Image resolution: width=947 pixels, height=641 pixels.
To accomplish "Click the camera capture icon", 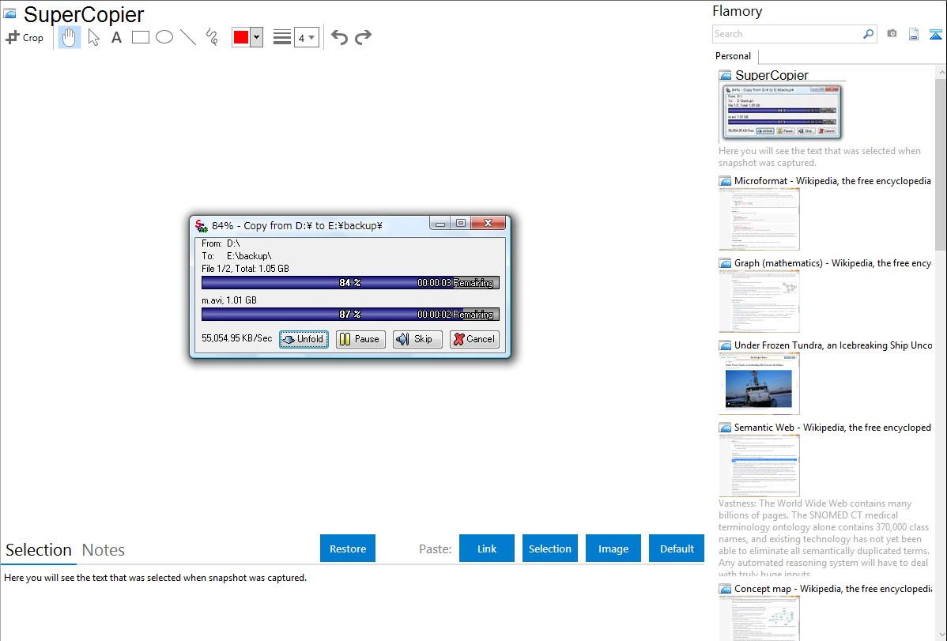I will pyautogui.click(x=892, y=34).
